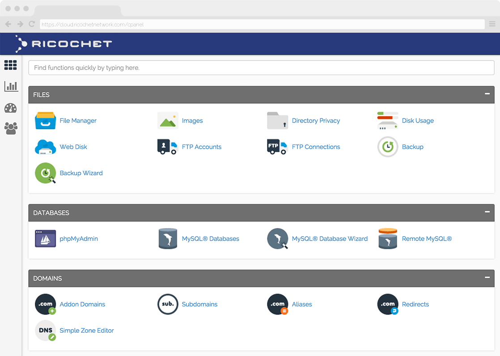The width and height of the screenshot is (500, 356).
Task: Click the Backup Wizard icon
Action: tap(45, 173)
